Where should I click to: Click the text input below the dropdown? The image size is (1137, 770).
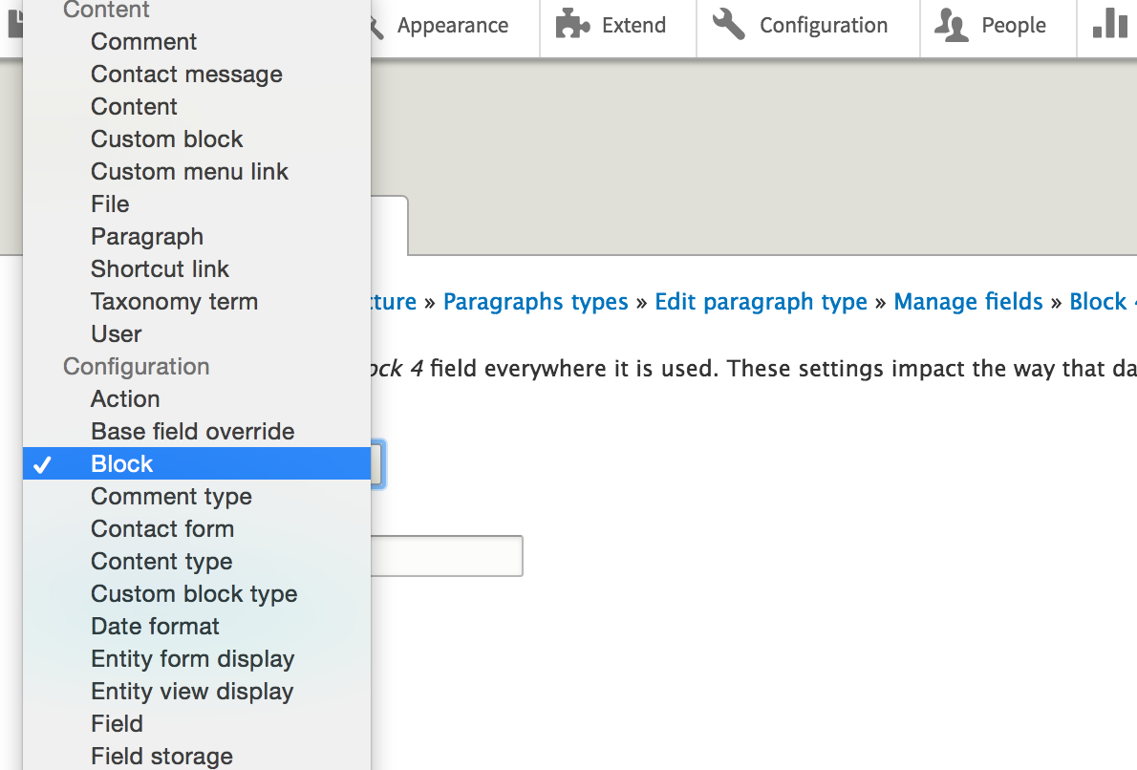click(x=447, y=556)
